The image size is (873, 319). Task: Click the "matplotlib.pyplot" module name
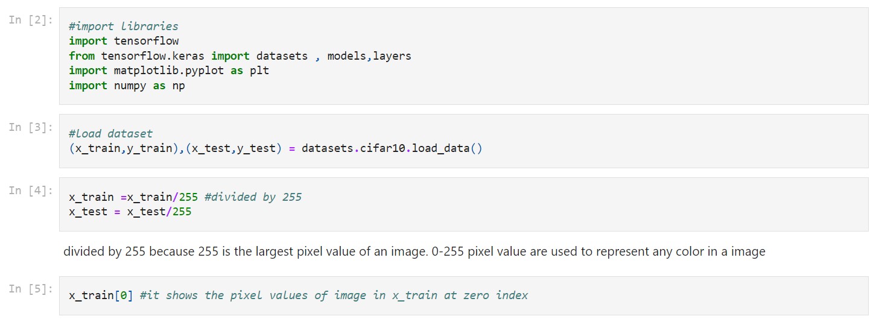162,71
